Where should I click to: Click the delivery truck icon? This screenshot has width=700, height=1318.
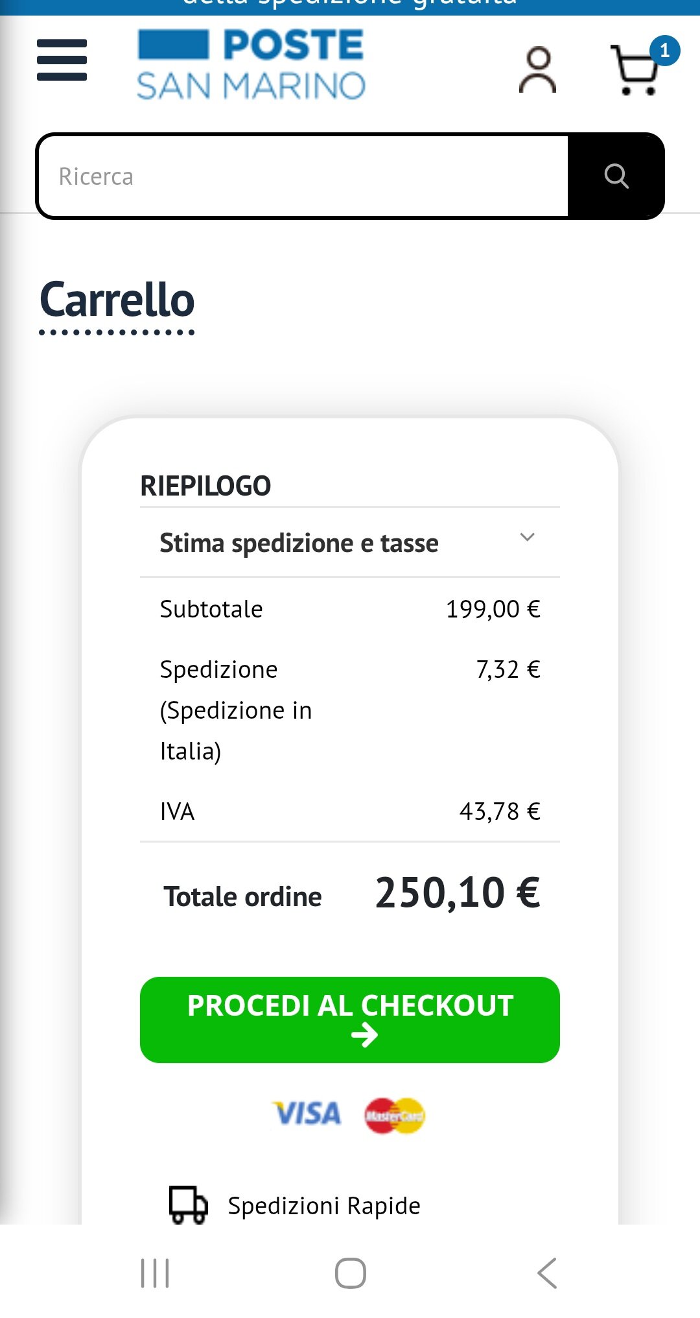click(188, 1204)
